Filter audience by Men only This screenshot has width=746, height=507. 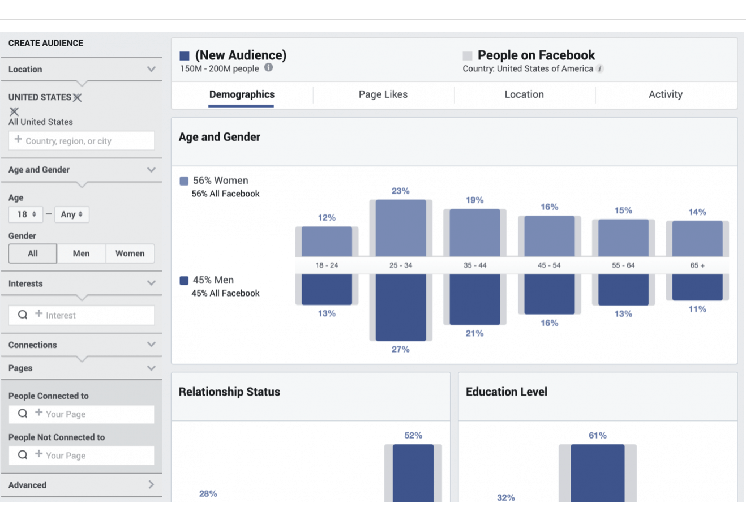pos(81,253)
